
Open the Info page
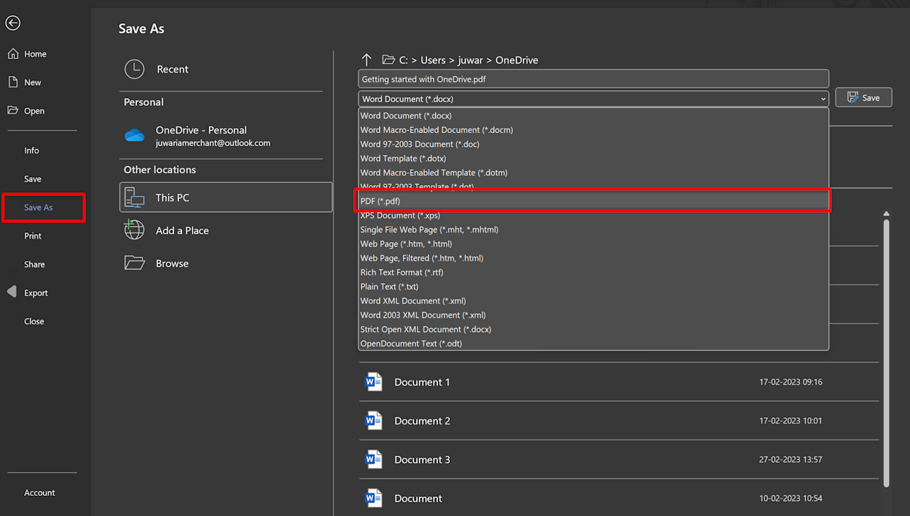coord(32,151)
